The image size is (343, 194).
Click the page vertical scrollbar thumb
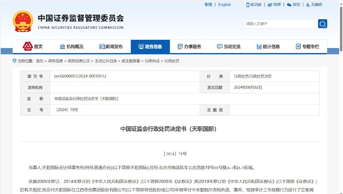tap(341, 28)
